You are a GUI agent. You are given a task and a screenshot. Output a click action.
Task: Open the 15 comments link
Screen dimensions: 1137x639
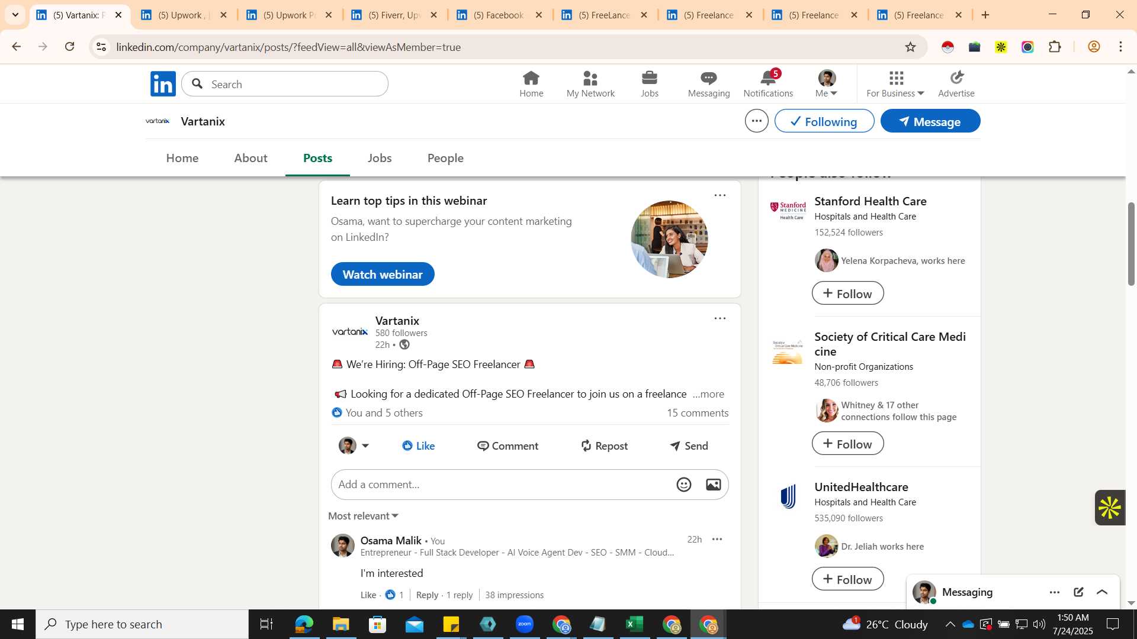pos(698,413)
